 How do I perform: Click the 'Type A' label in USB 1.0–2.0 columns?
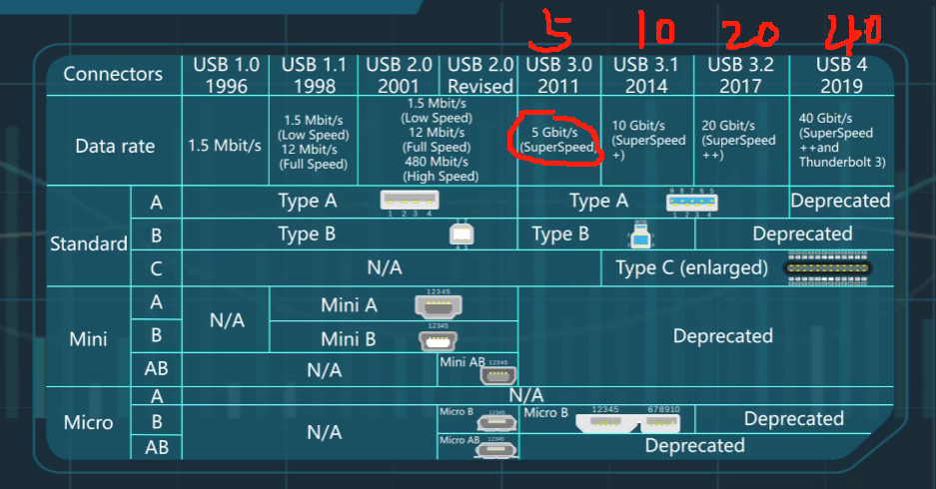pyautogui.click(x=307, y=201)
